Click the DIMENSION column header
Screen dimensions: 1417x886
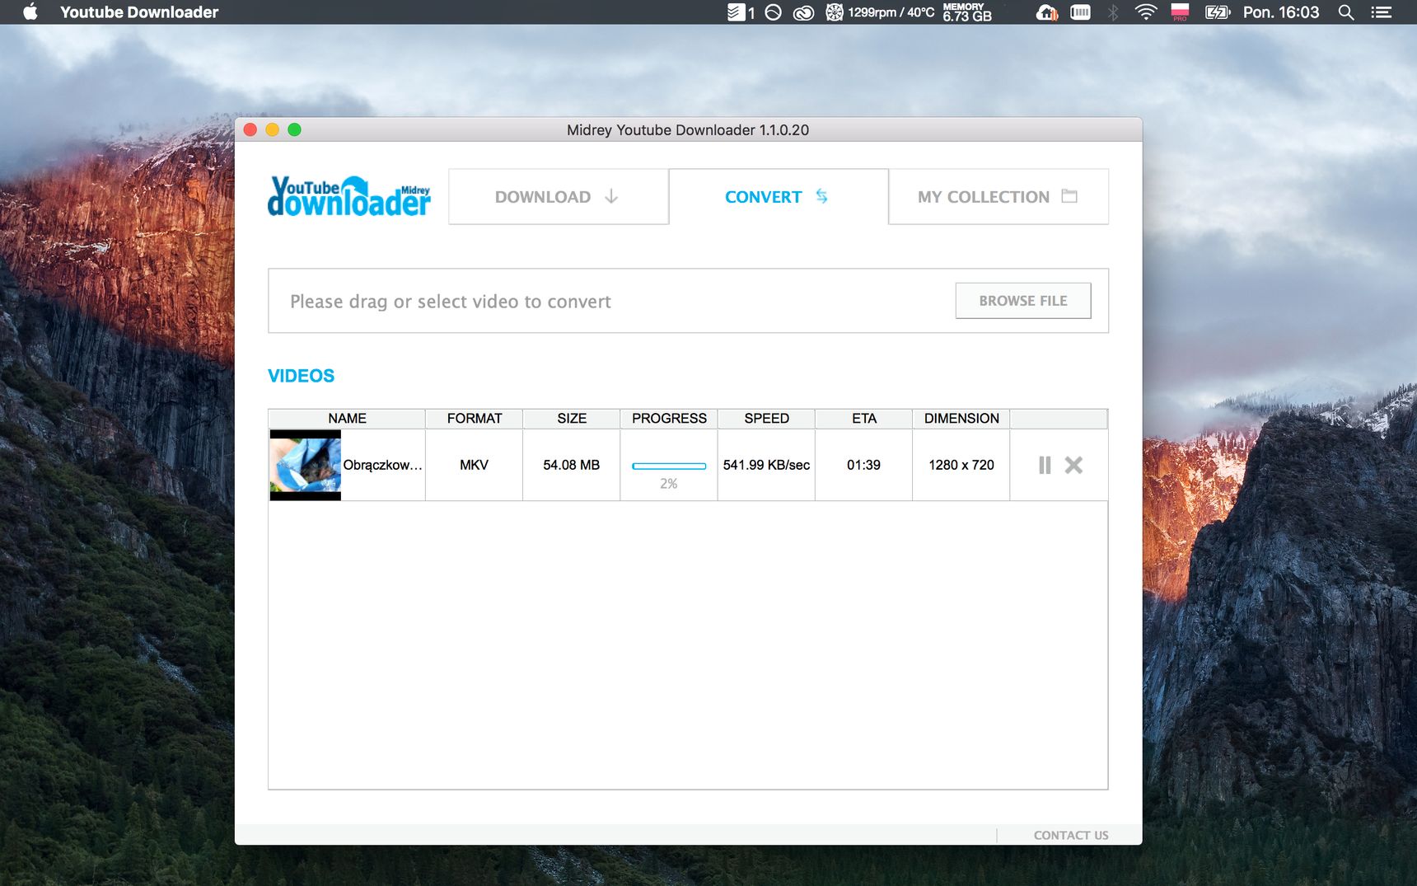(961, 419)
